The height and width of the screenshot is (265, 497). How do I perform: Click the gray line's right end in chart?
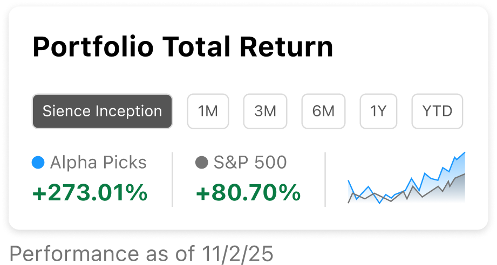(464, 175)
